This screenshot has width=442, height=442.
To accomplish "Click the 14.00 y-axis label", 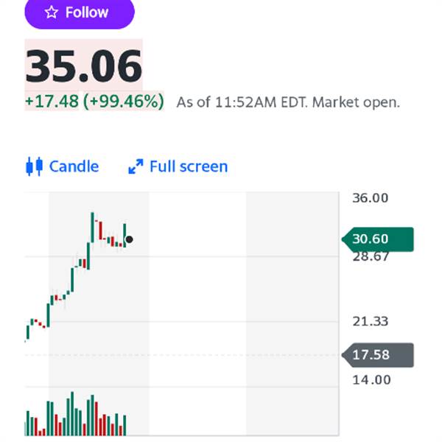I will 371,380.
